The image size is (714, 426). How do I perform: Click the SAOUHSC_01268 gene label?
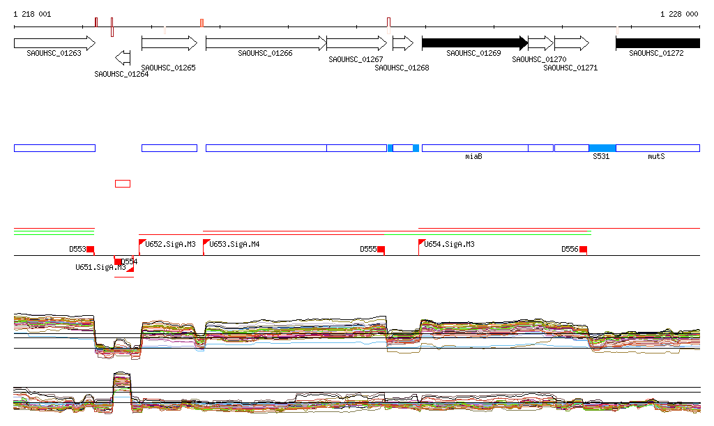click(x=402, y=68)
